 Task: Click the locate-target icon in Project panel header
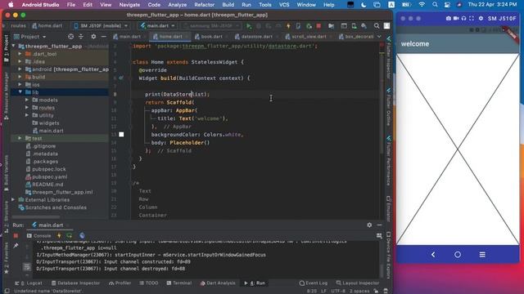pos(71,37)
